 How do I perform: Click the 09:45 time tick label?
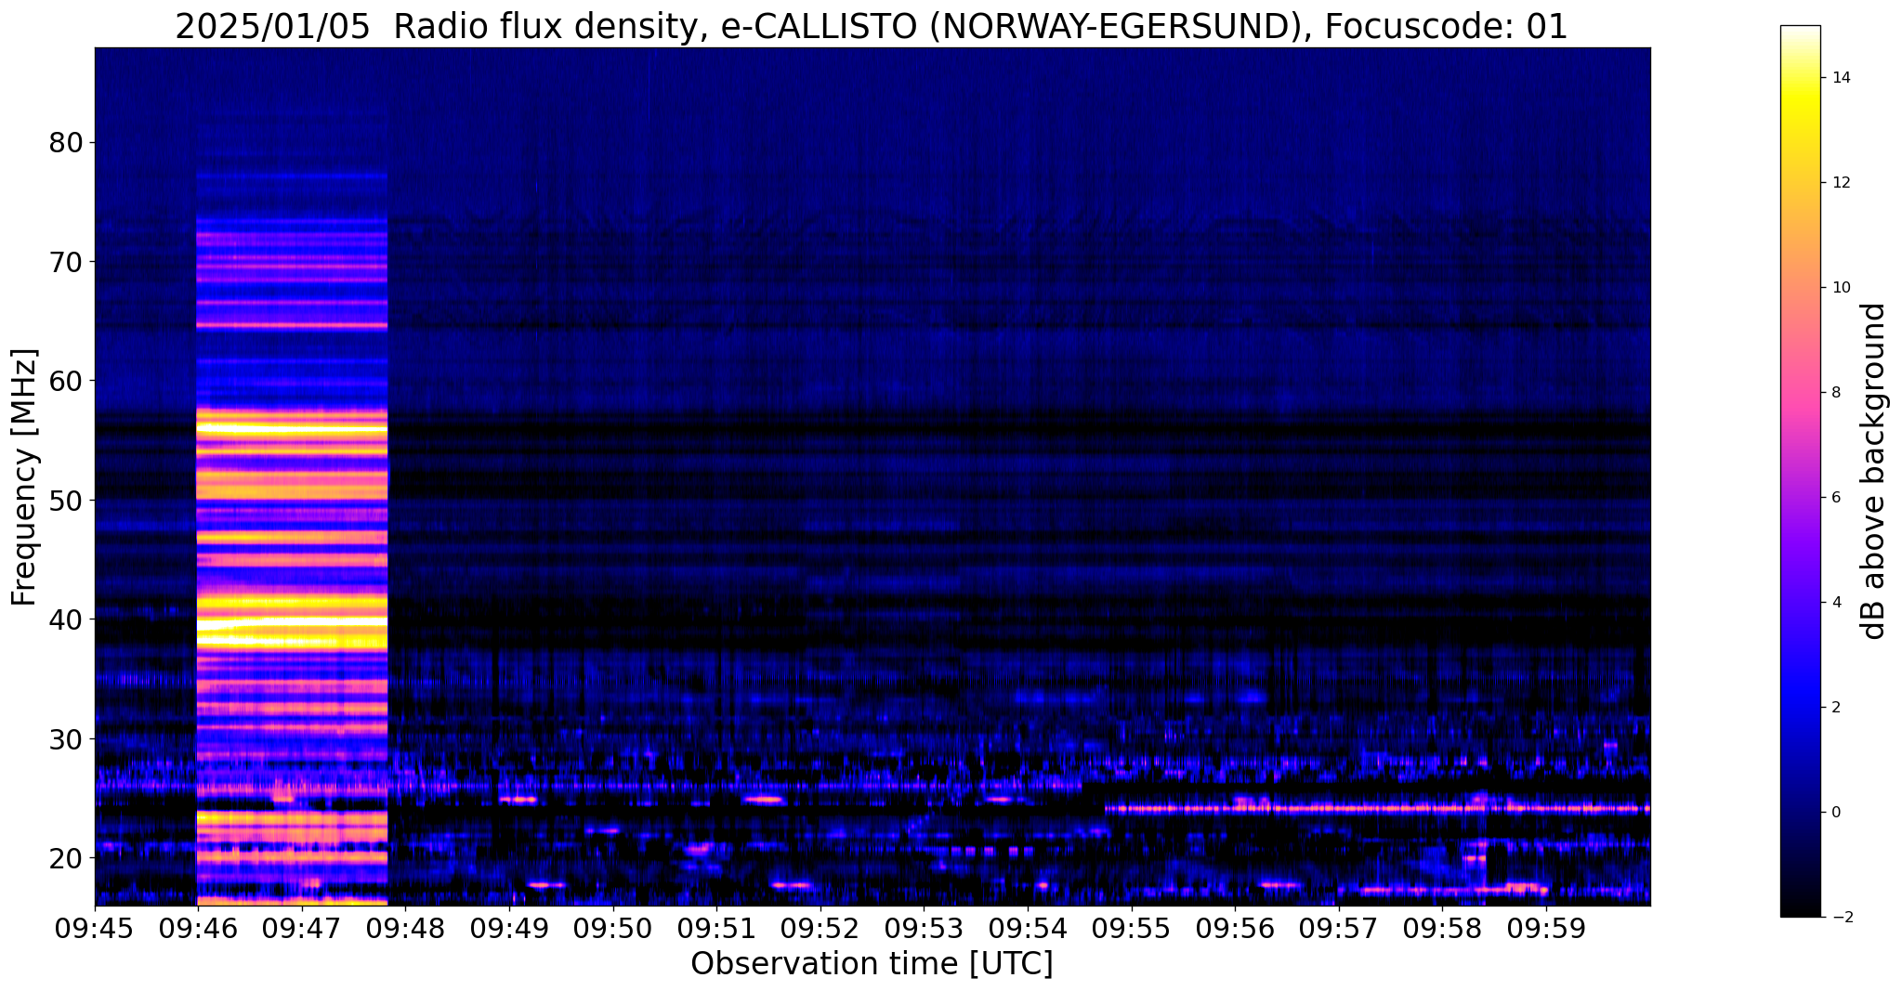point(95,929)
